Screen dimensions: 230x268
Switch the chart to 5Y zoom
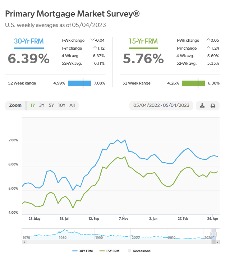click(51, 105)
